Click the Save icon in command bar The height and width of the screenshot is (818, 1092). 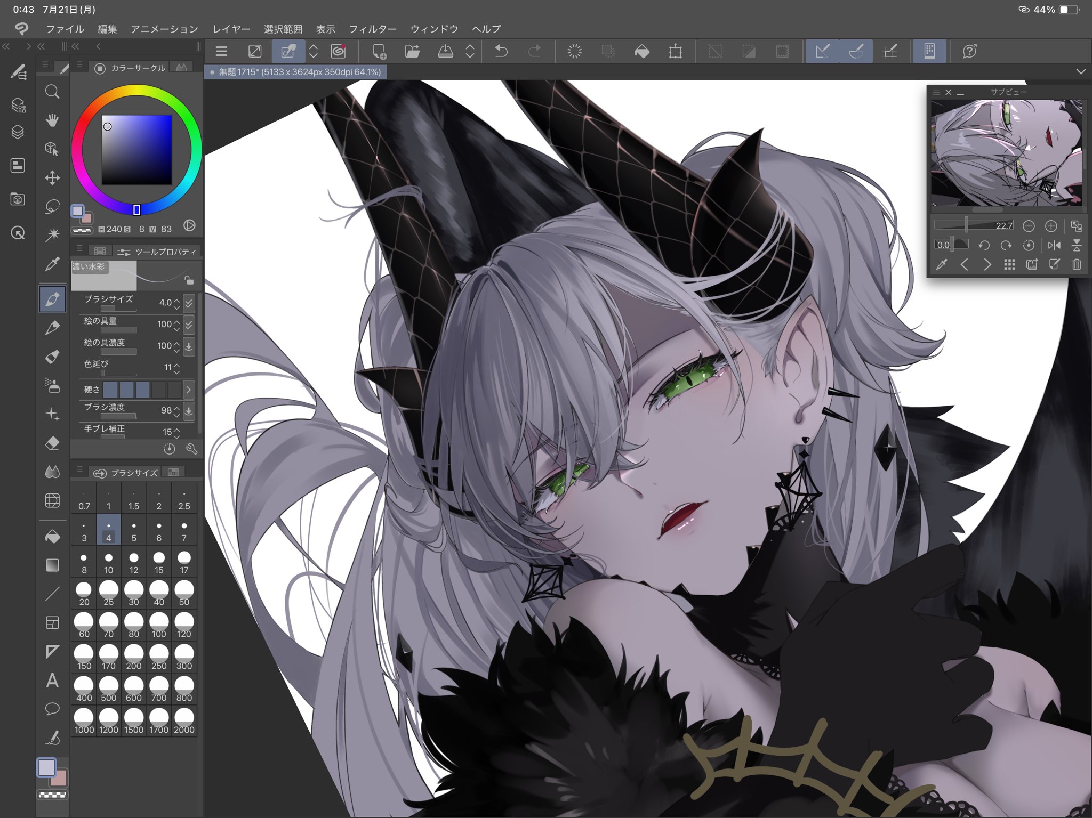click(x=445, y=51)
